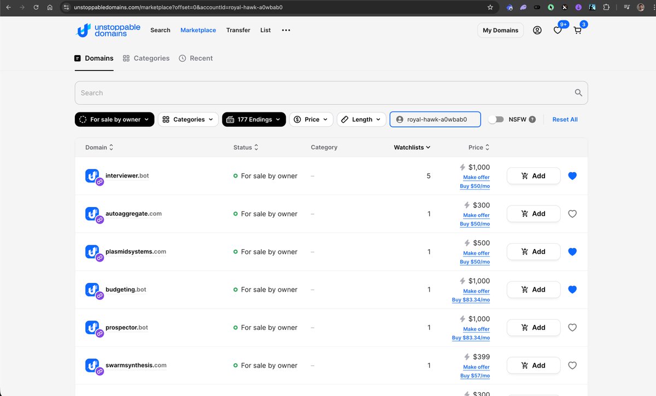Screen dimensions: 656x396
Task: Enable the NSFW toggle switch
Action: [496, 120]
